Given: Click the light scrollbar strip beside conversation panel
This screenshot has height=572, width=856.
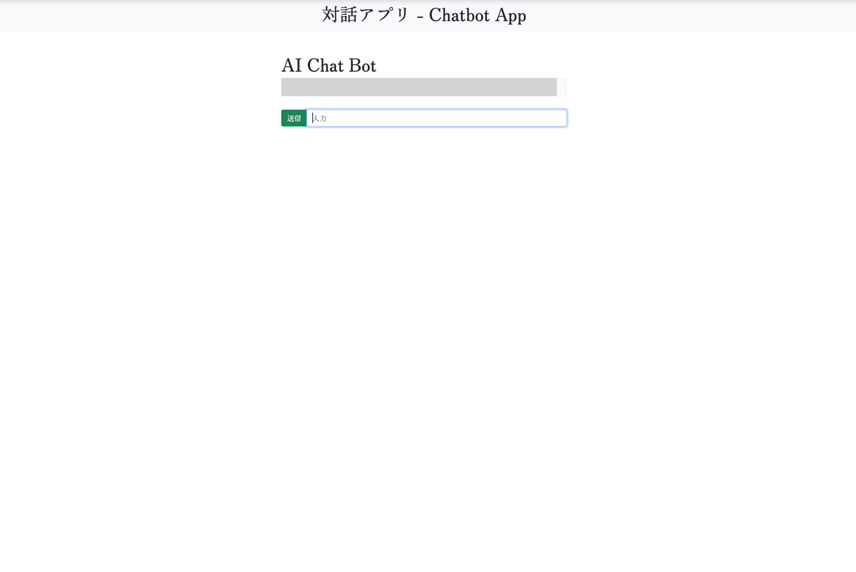Looking at the screenshot, I should tap(562, 87).
